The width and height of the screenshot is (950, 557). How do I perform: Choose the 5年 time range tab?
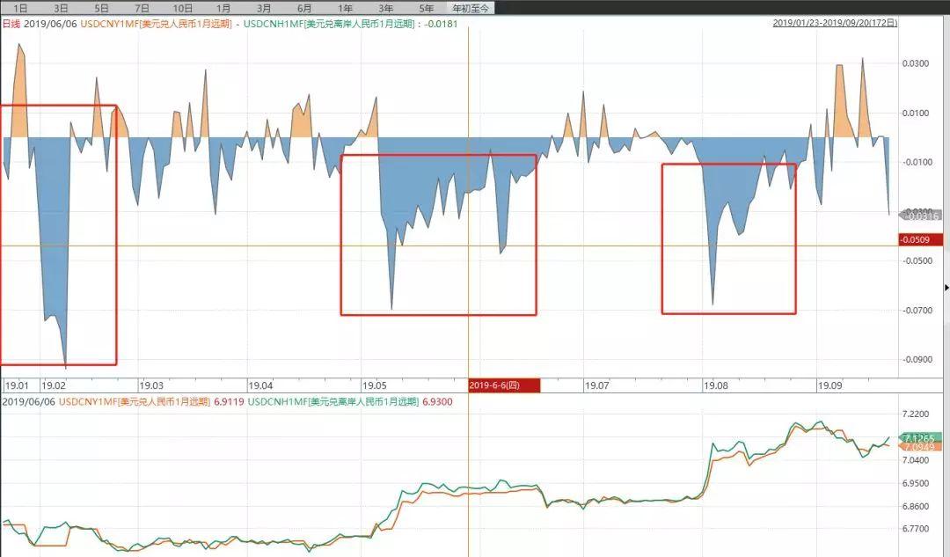(427, 8)
